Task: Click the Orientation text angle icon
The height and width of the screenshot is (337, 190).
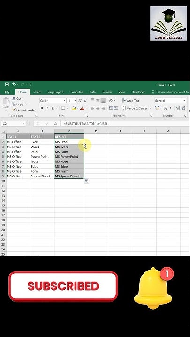Action: coord(111,100)
